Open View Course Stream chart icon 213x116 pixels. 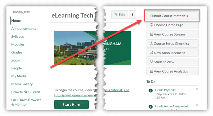click(x=151, y=34)
